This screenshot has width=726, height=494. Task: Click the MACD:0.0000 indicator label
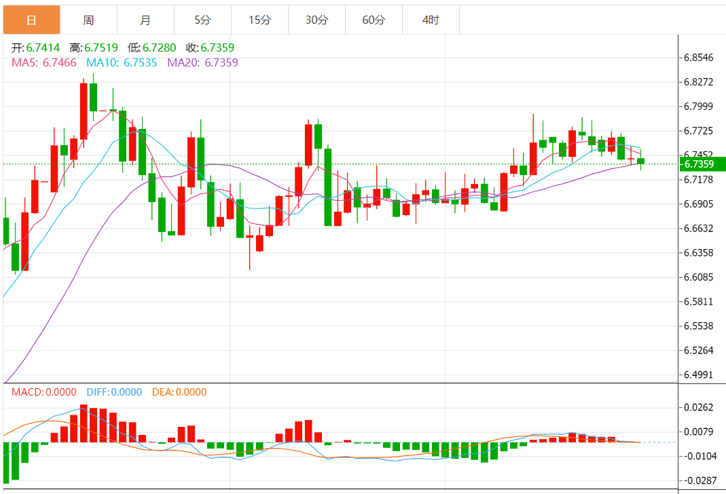44,392
